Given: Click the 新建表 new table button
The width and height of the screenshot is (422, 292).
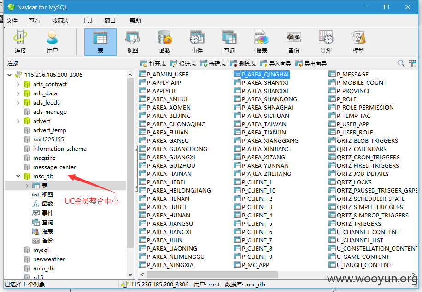Looking at the screenshot, I should [213, 64].
